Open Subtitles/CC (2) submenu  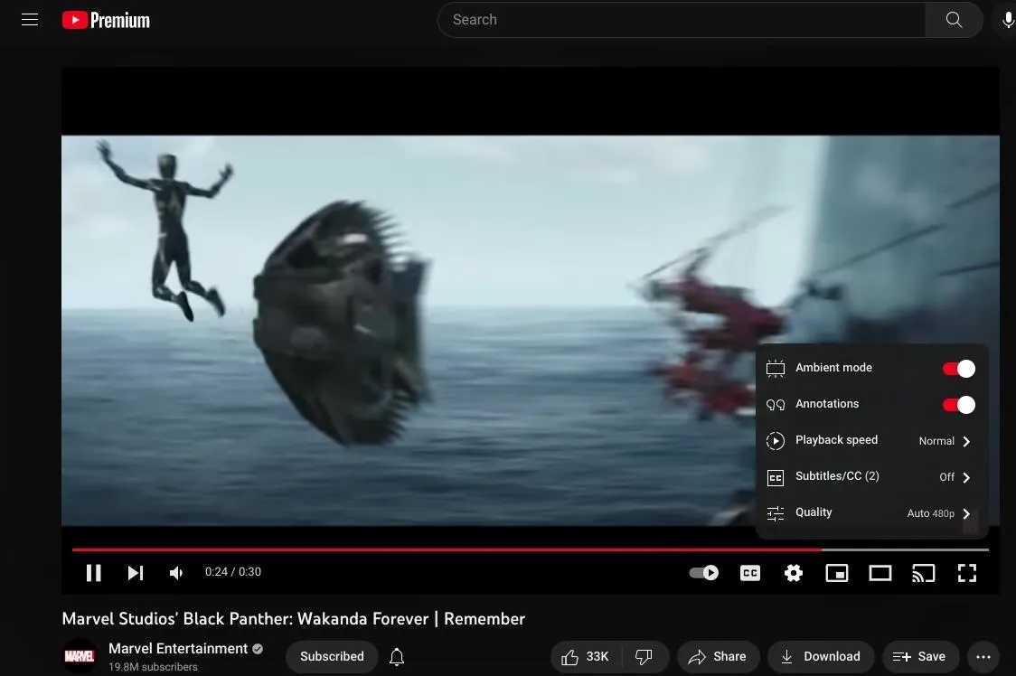pos(871,477)
